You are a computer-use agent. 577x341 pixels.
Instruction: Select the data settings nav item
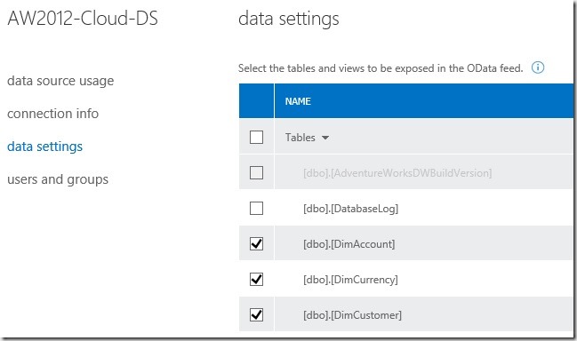click(x=44, y=147)
